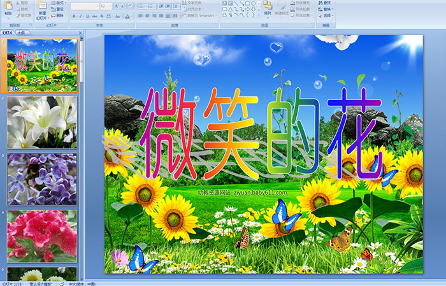446x286 pixels.
Task: Click the Decrease Indent icon
Action: (x=161, y=6)
